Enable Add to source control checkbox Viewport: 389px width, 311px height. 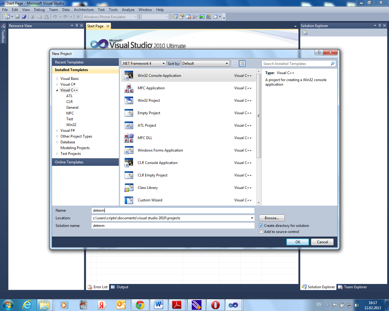[x=261, y=232]
